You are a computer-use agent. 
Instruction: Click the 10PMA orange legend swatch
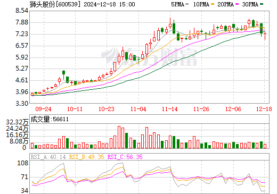click(213, 4)
